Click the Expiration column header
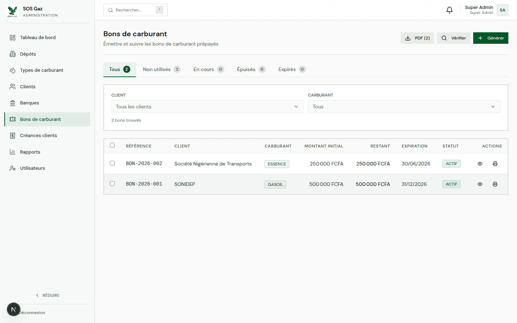 click(x=414, y=146)
